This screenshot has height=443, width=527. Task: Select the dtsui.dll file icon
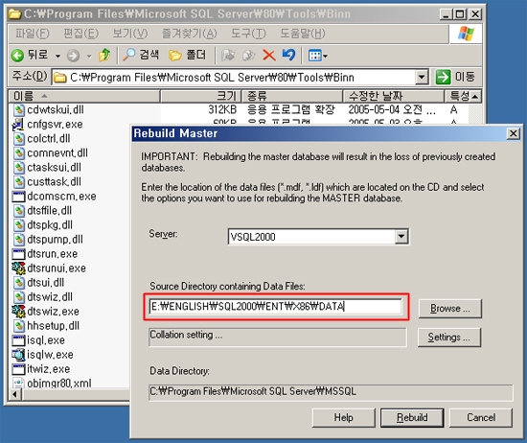coord(19,283)
